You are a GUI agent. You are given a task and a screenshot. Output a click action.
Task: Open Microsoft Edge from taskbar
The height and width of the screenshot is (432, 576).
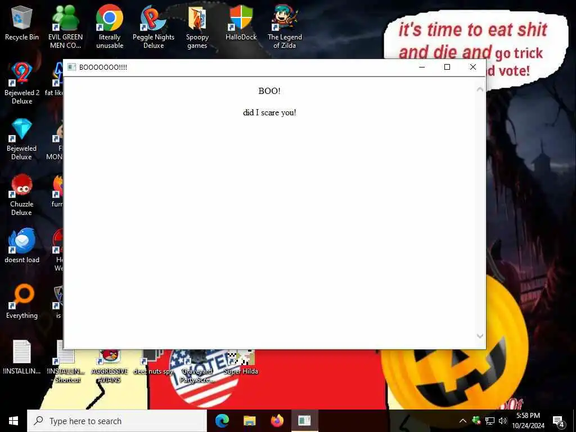coord(222,421)
